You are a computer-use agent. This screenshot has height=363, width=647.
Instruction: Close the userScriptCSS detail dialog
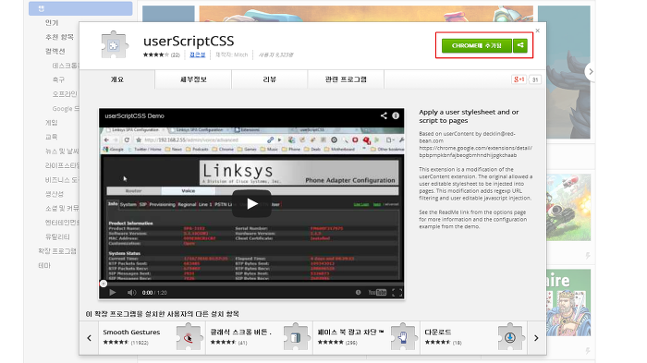pos(537,30)
